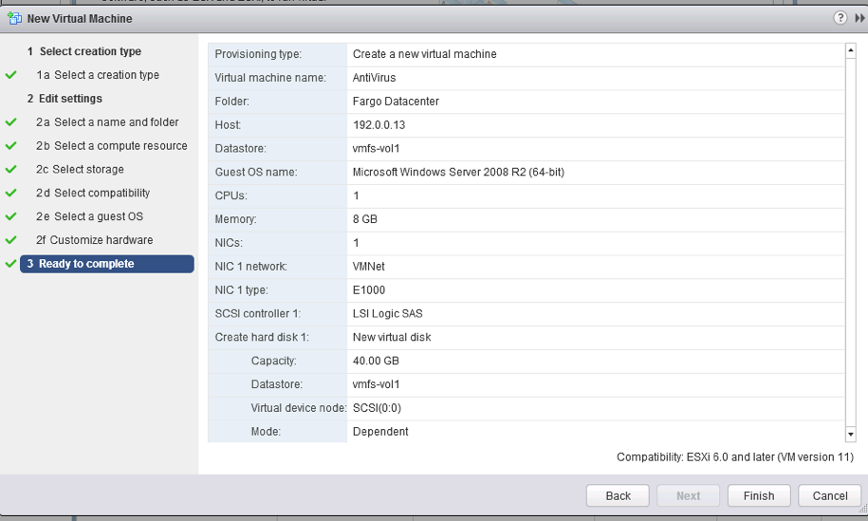Click the Back button
Screen dimensions: 868x521
(618, 495)
